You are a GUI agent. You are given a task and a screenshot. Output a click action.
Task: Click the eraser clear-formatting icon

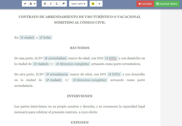pyautogui.click(x=63, y=4)
